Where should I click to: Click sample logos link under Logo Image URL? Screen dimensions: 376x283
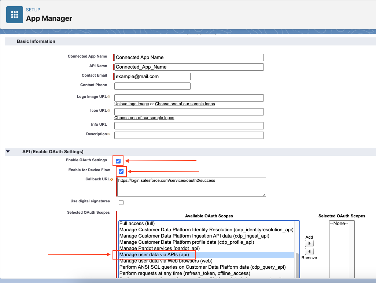(x=185, y=104)
